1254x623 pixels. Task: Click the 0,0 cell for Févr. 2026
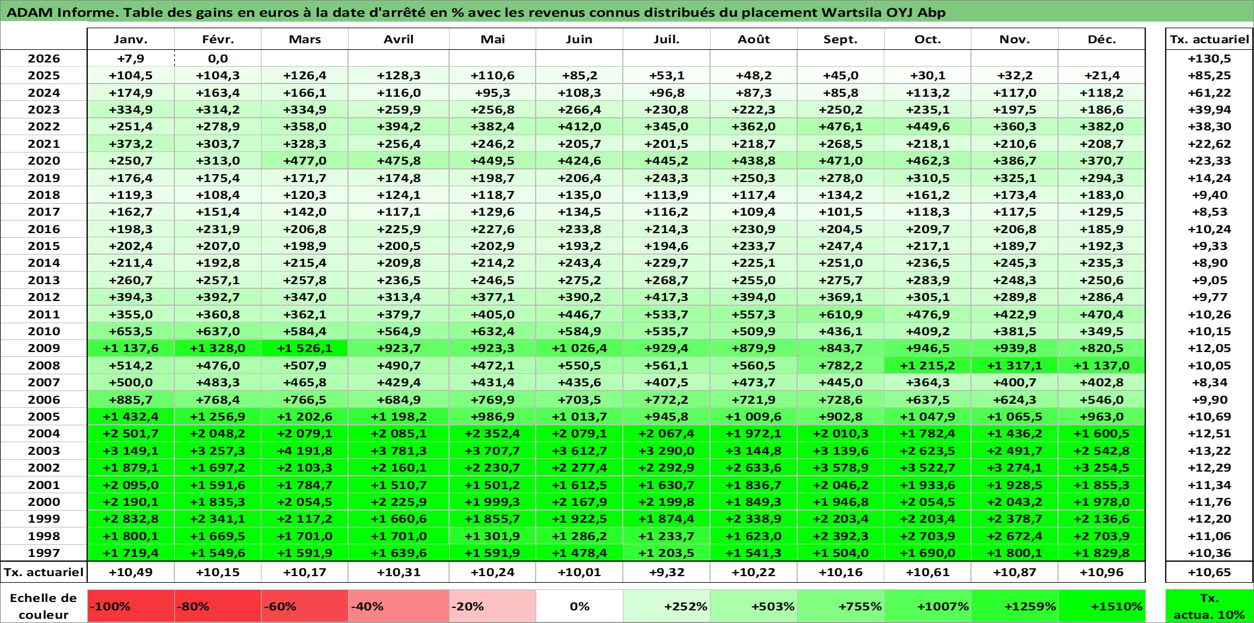[x=218, y=58]
